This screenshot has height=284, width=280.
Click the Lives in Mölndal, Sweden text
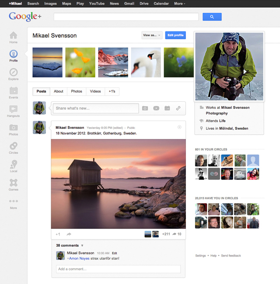pyautogui.click(x=227, y=128)
